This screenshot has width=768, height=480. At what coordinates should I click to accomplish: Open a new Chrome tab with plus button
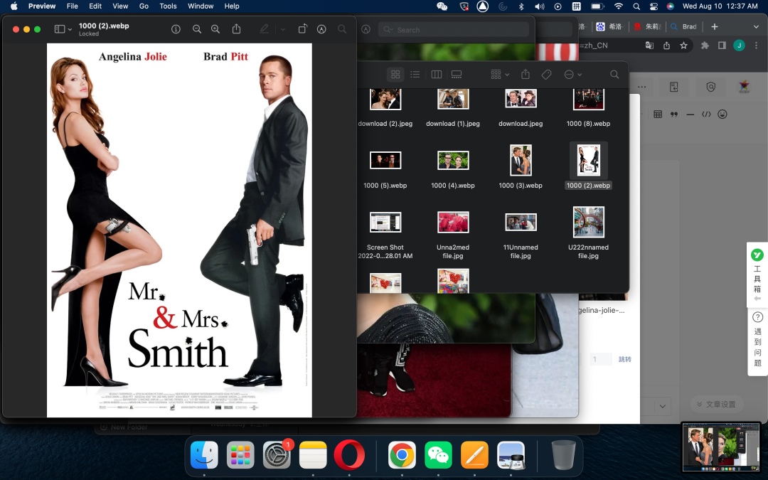point(715,27)
